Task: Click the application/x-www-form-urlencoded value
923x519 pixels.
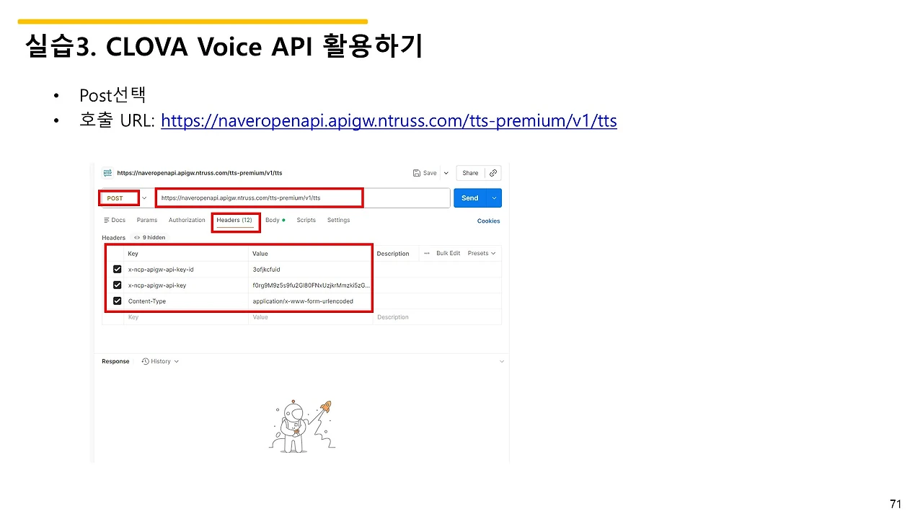Action: coord(303,301)
